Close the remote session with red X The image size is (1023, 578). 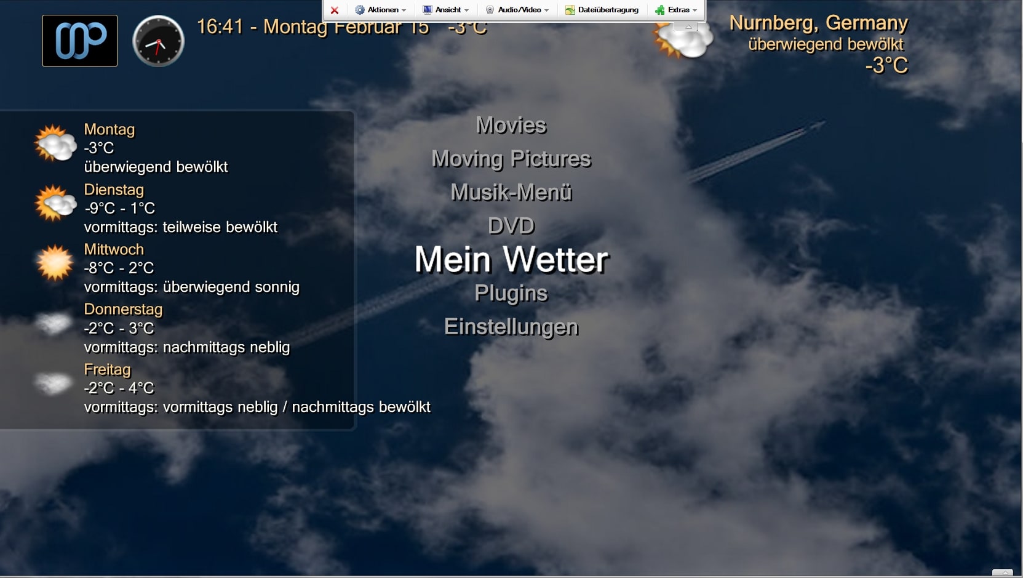(x=335, y=10)
